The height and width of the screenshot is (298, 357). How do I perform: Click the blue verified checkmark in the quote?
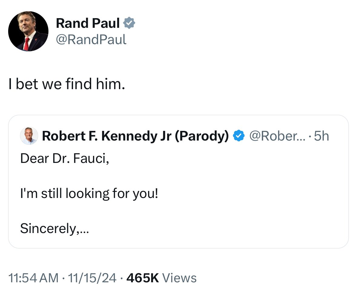(239, 136)
